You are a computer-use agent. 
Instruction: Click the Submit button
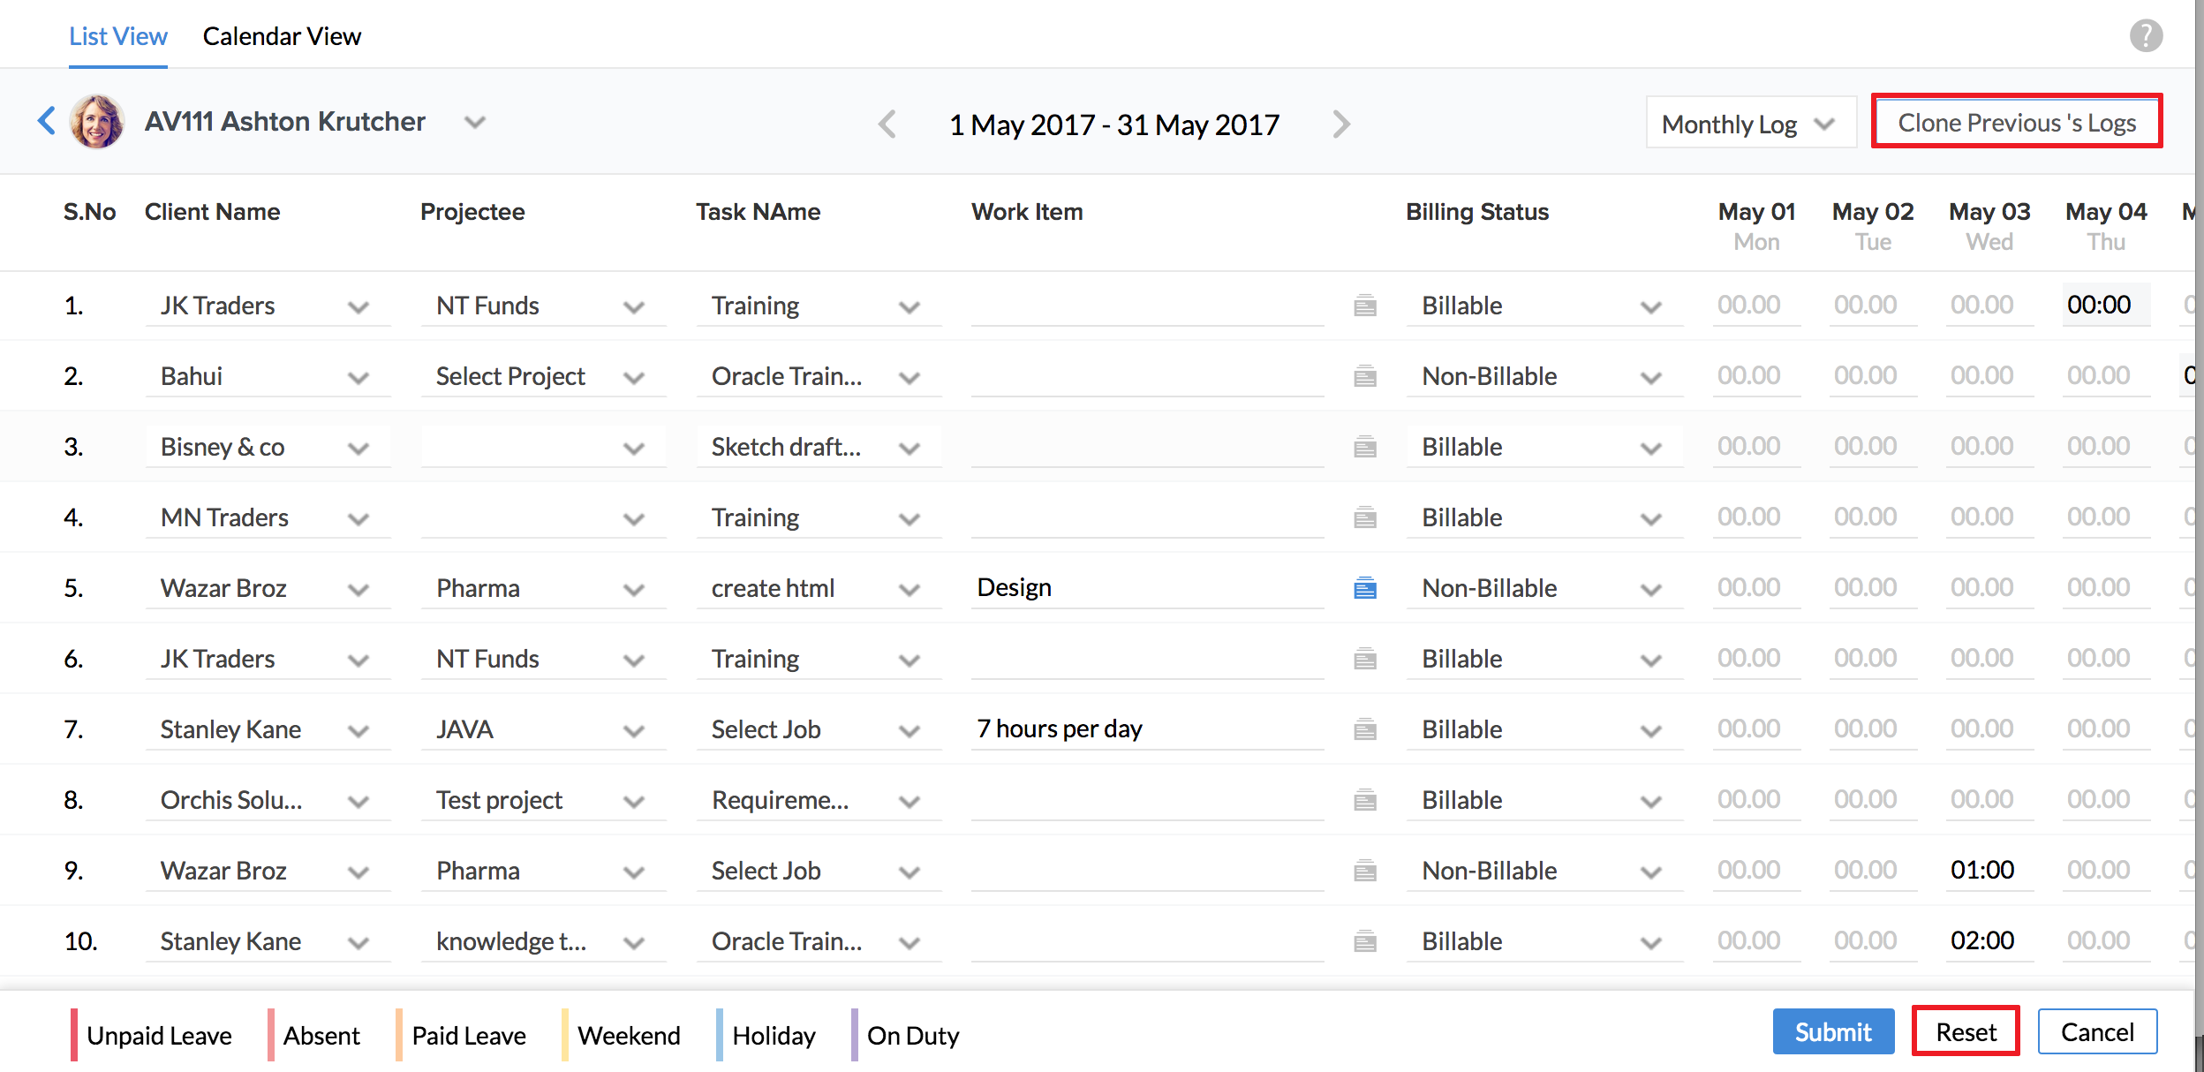coord(1832,1032)
